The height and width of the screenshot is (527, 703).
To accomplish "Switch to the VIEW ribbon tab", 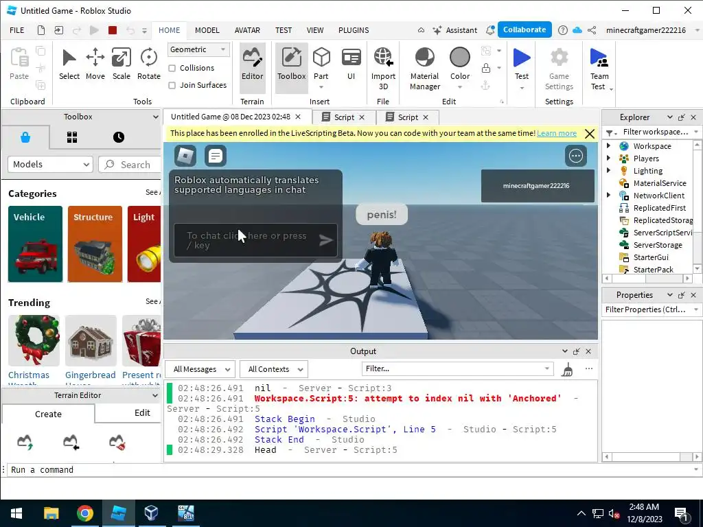I will coord(314,30).
